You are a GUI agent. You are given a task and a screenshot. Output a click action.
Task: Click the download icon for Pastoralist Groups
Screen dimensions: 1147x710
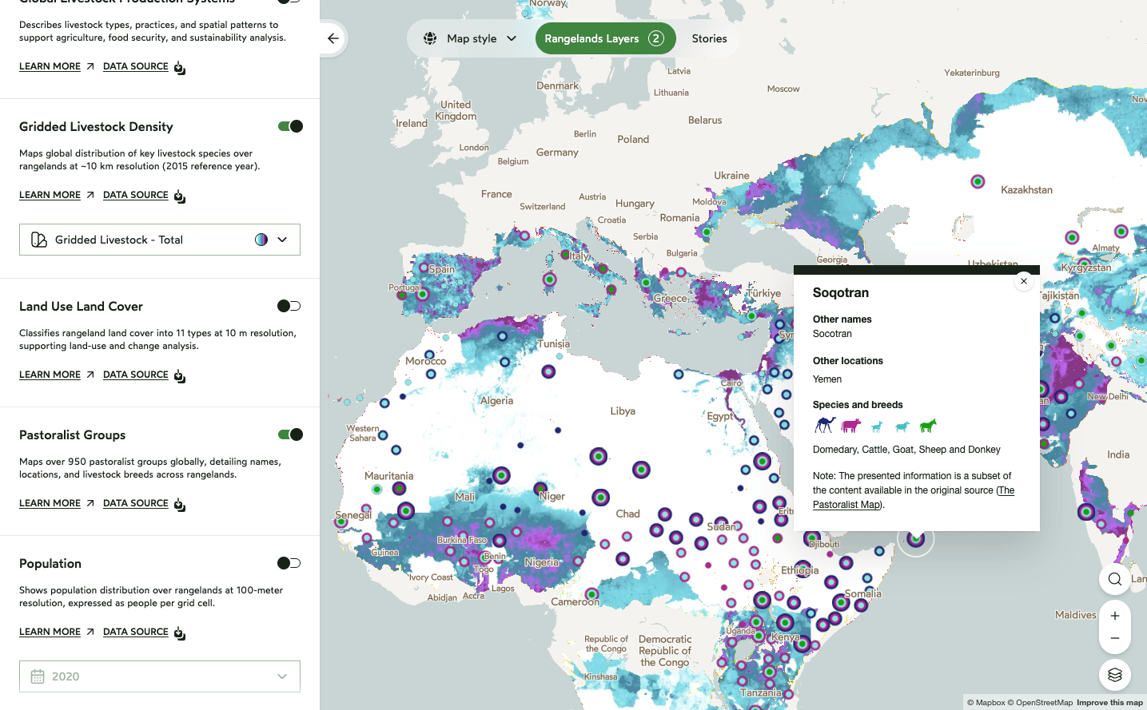(180, 505)
